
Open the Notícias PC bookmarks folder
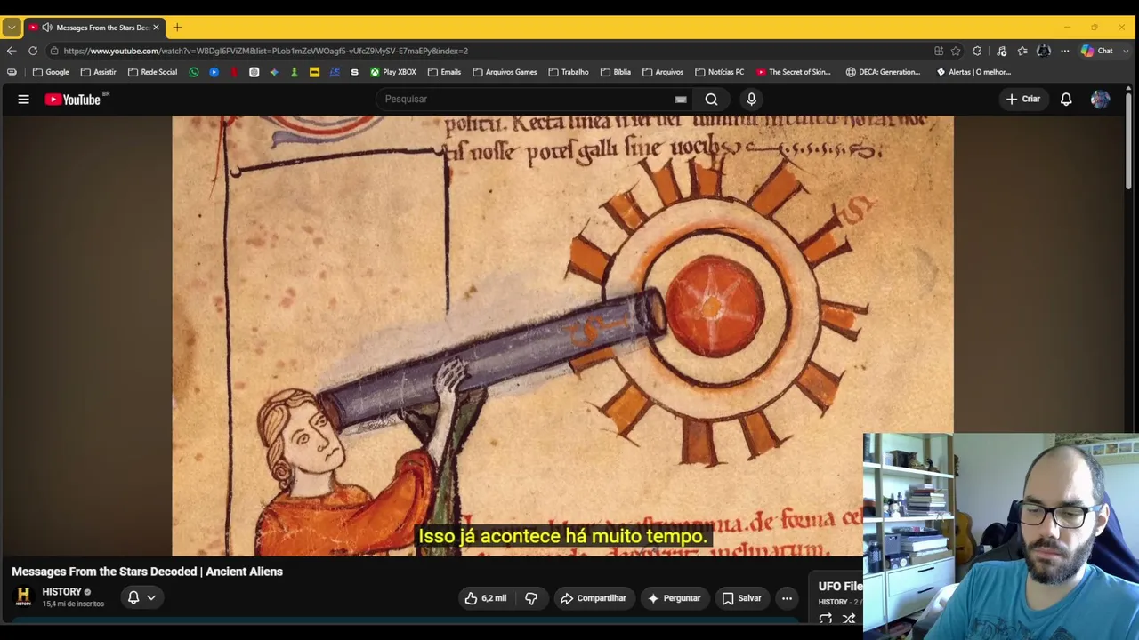pyautogui.click(x=719, y=72)
